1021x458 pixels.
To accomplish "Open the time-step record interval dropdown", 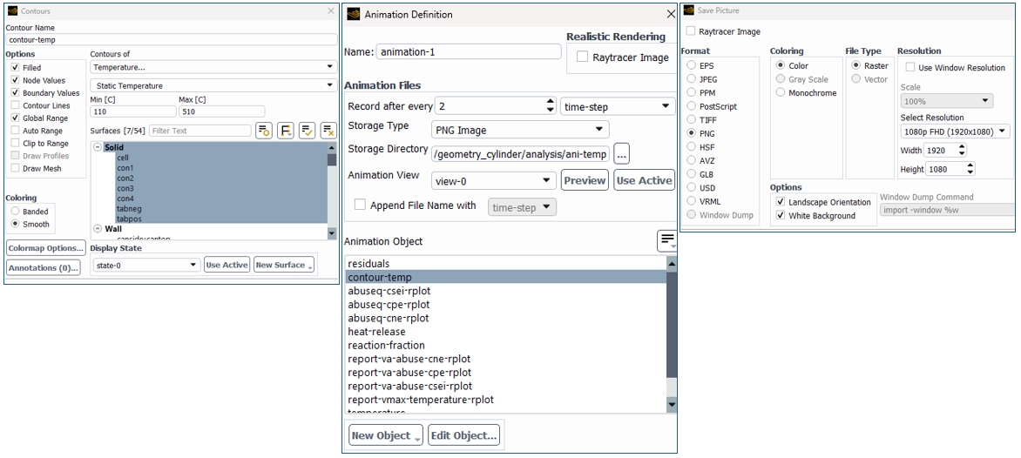I will click(618, 106).
